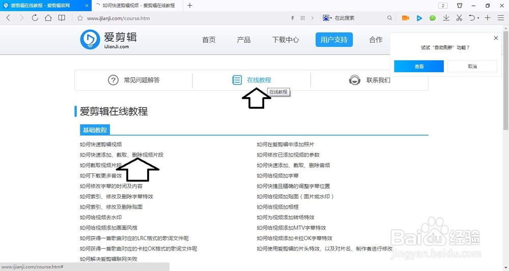509x271 pixels.
Task: Open the orange video camera toolbar icon
Action: (x=406, y=18)
